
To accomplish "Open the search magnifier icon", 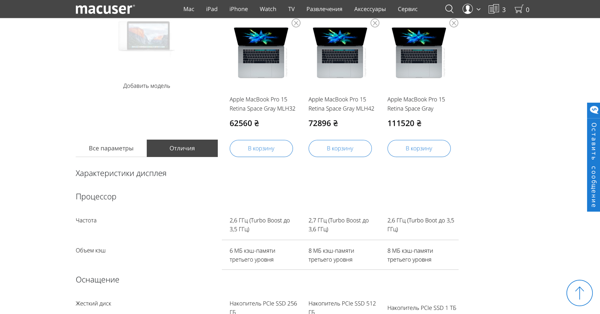I will (449, 9).
